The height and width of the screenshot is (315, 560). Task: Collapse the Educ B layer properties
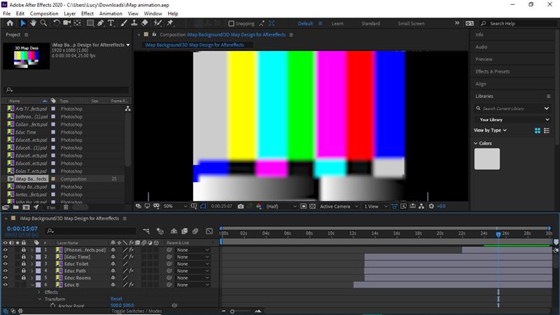(x=31, y=285)
